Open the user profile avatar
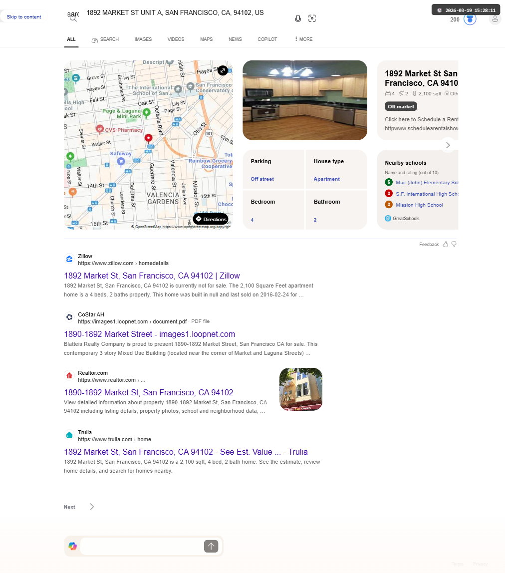Image resolution: width=505 pixels, height=573 pixels. pos(495,19)
